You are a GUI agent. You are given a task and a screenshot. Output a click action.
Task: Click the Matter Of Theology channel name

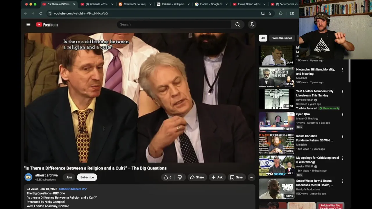tap(307, 118)
